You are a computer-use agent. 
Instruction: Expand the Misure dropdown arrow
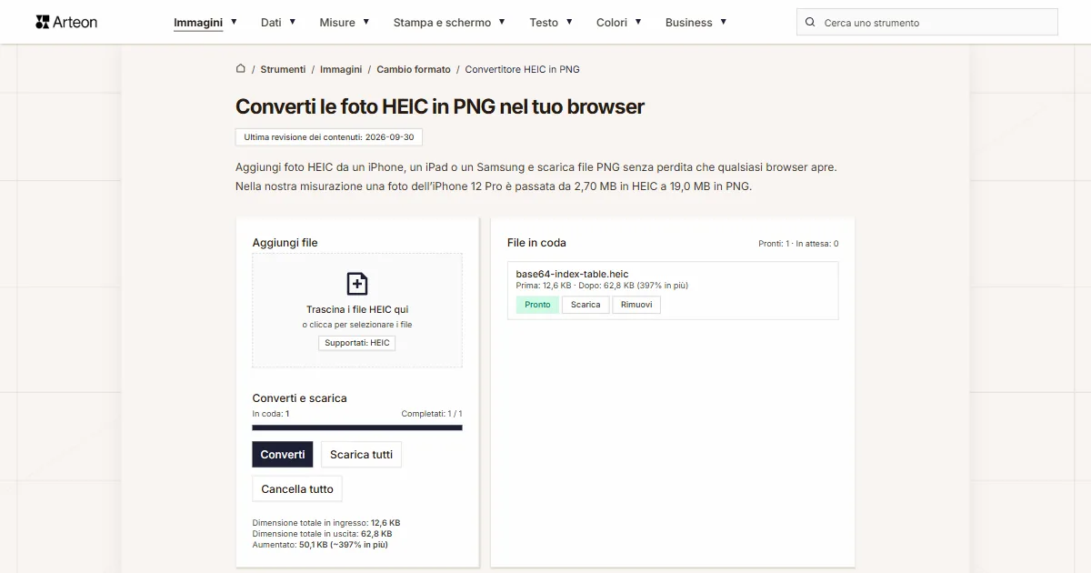pos(366,21)
